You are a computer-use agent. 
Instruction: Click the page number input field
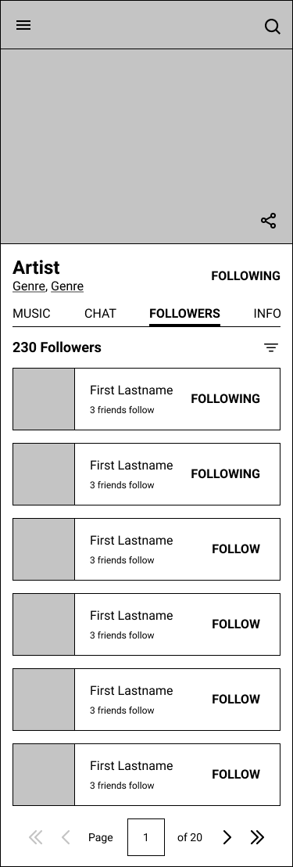pos(145,837)
